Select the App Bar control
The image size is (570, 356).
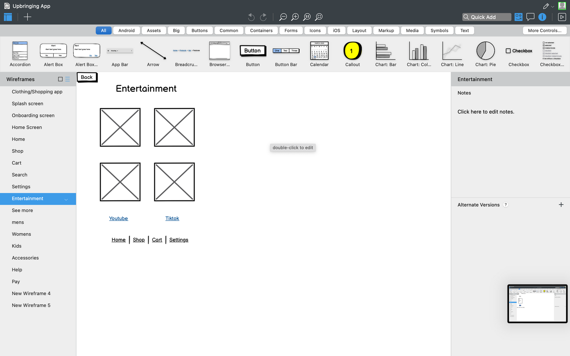[x=120, y=54]
